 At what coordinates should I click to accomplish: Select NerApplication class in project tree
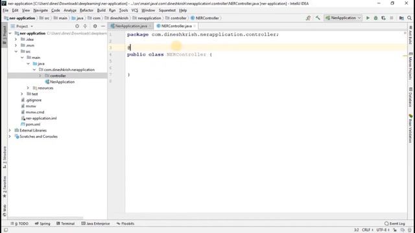pos(62,82)
